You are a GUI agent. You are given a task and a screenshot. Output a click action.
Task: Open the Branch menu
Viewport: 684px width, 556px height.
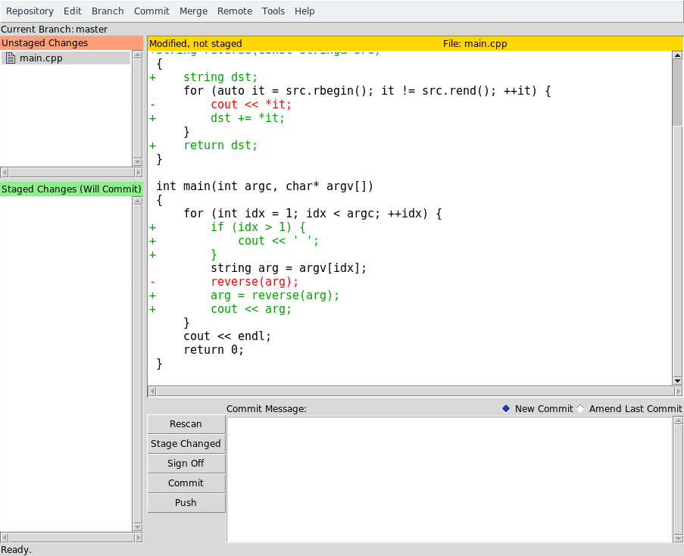[108, 11]
